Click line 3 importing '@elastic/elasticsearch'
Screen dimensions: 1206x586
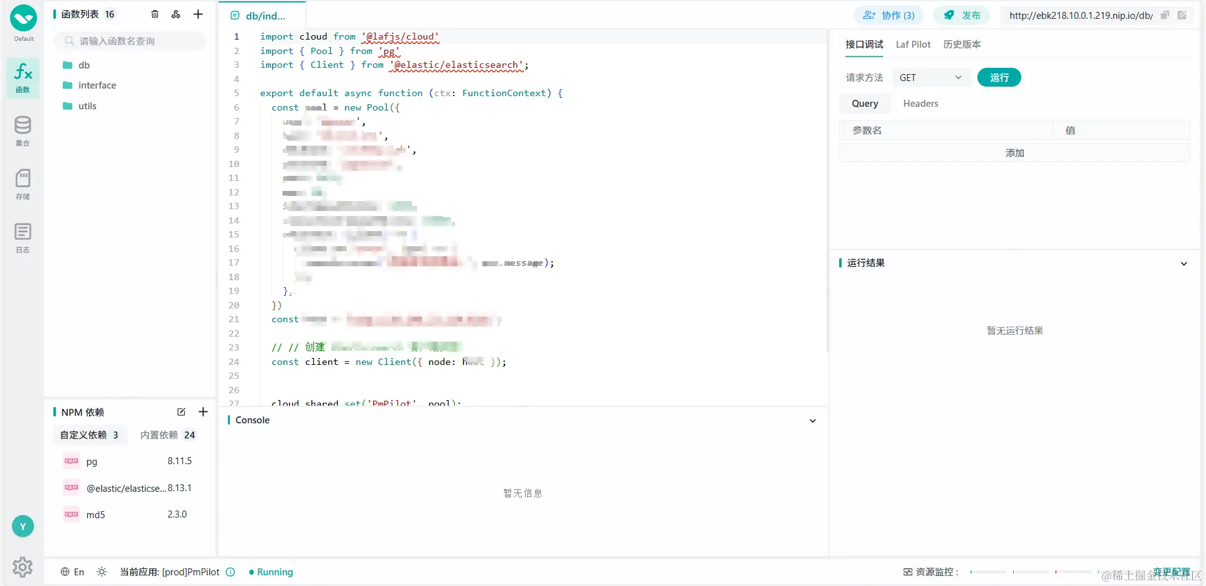pos(394,65)
